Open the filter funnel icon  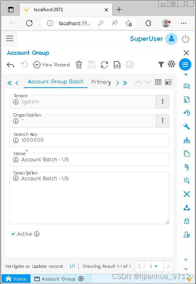(x=161, y=64)
